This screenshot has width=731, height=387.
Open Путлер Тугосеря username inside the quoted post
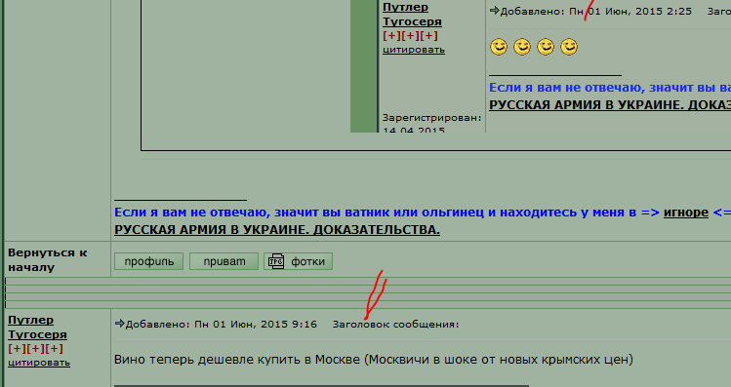pos(412,14)
